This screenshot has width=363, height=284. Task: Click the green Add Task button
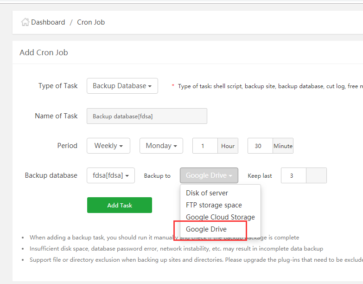[x=120, y=205]
